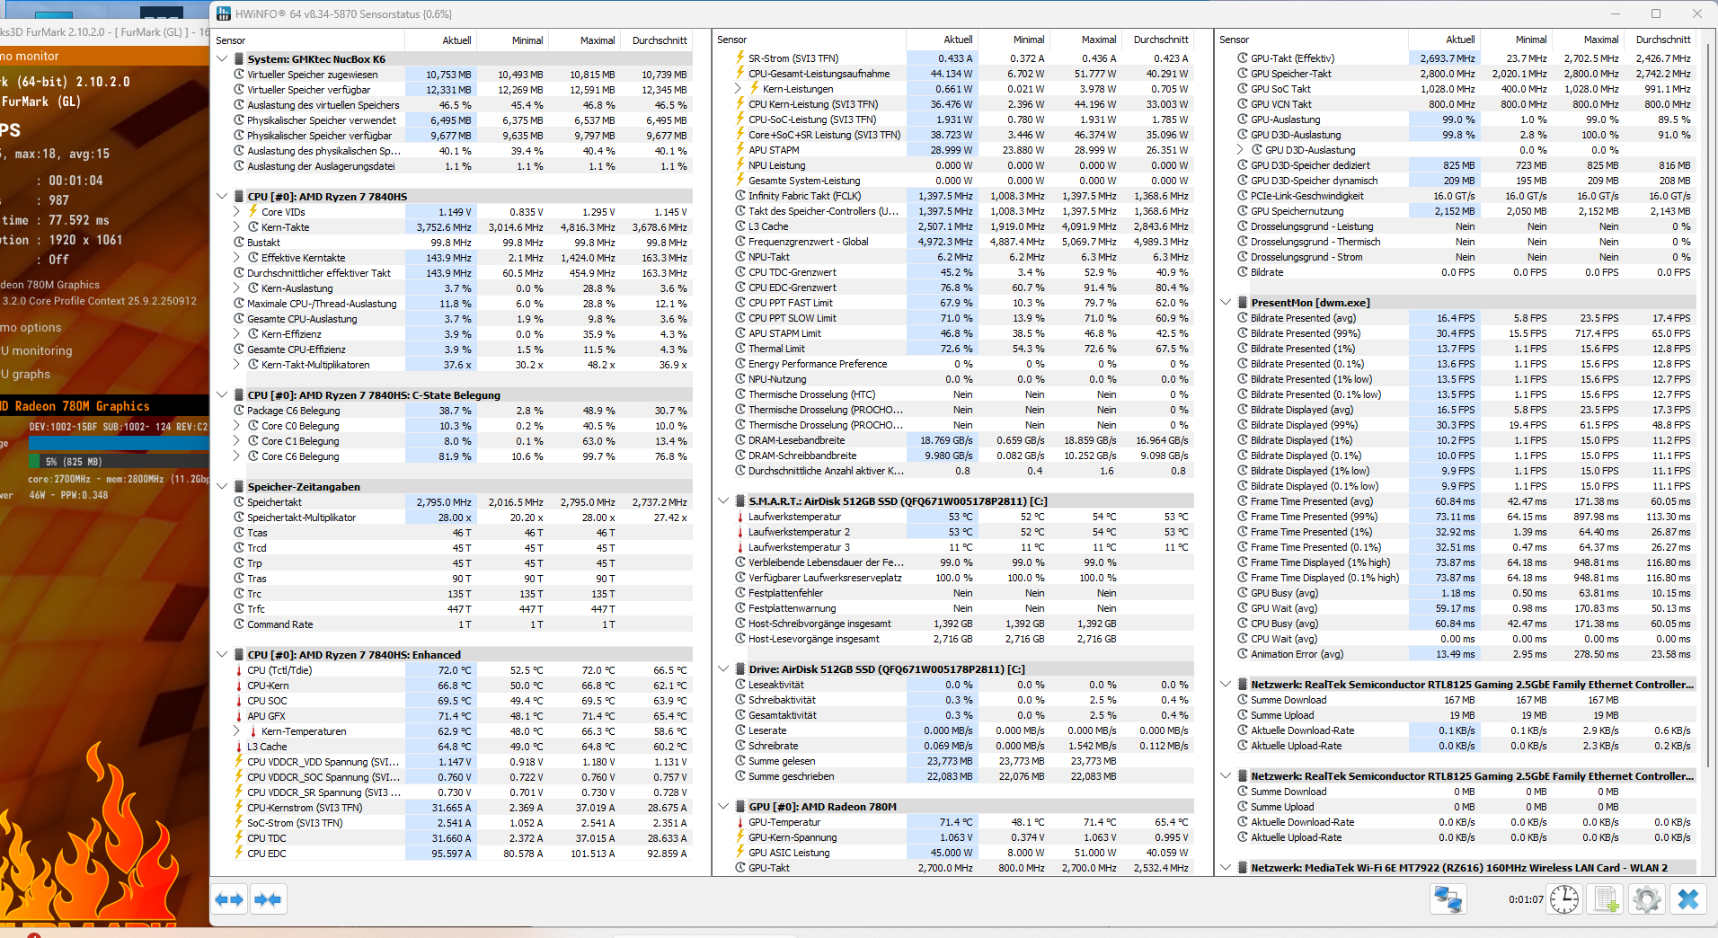Image resolution: width=1718 pixels, height=938 pixels.
Task: Click GPU graphs in the FurMark window
Action: 25,375
